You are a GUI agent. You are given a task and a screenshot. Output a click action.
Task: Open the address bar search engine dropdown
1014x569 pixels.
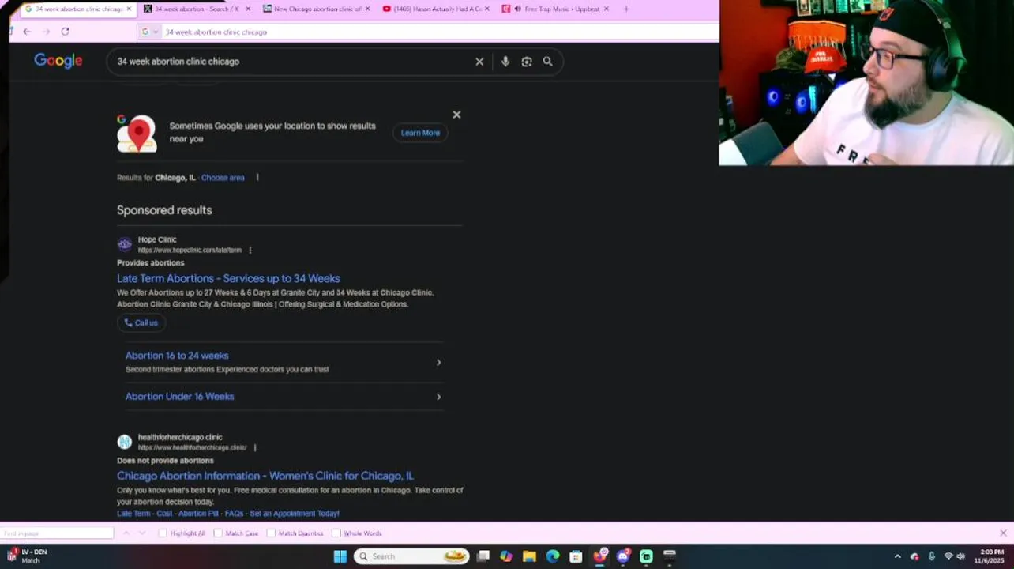pyautogui.click(x=149, y=32)
